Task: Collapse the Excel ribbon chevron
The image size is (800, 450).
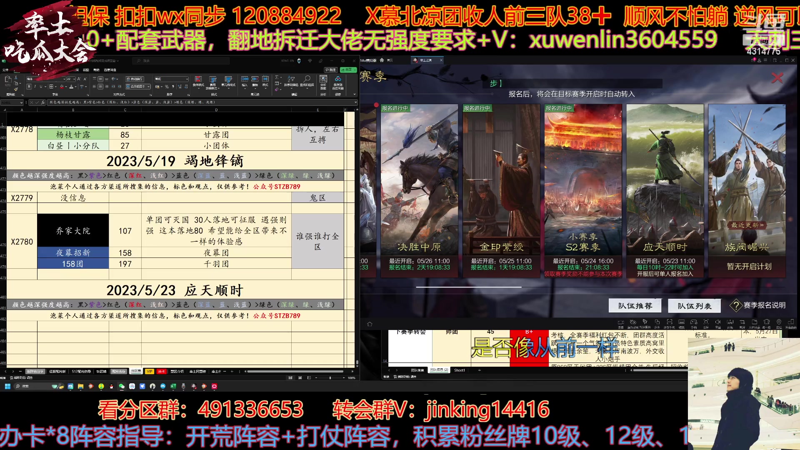Action: [x=355, y=94]
